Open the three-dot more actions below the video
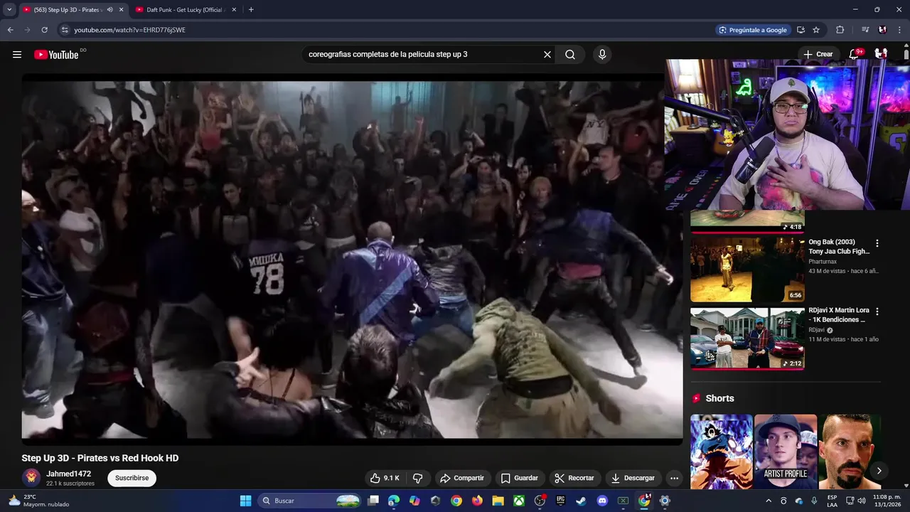The image size is (910, 512). click(674, 478)
